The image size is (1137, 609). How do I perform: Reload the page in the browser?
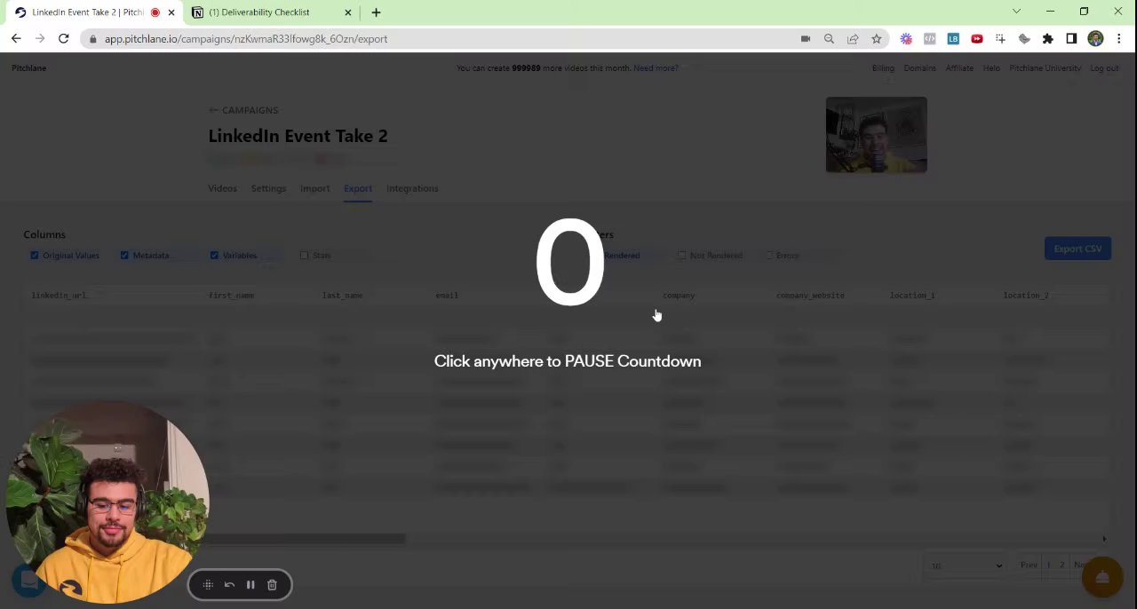coord(63,39)
